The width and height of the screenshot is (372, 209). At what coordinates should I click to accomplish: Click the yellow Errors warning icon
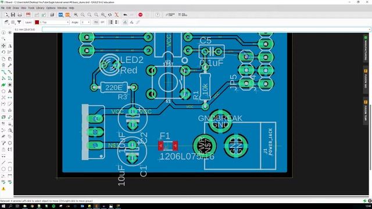(x=3, y=189)
